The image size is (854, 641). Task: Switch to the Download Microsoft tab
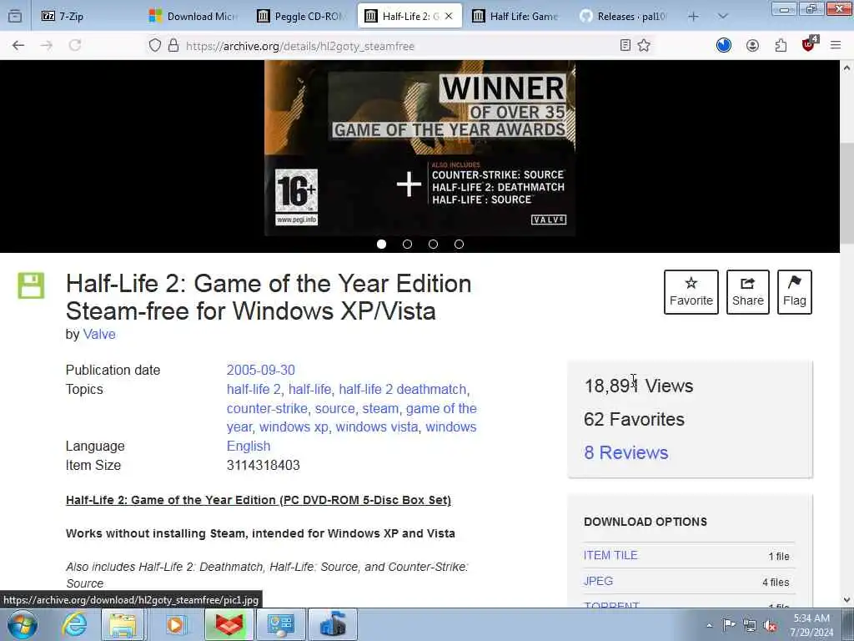point(193,17)
